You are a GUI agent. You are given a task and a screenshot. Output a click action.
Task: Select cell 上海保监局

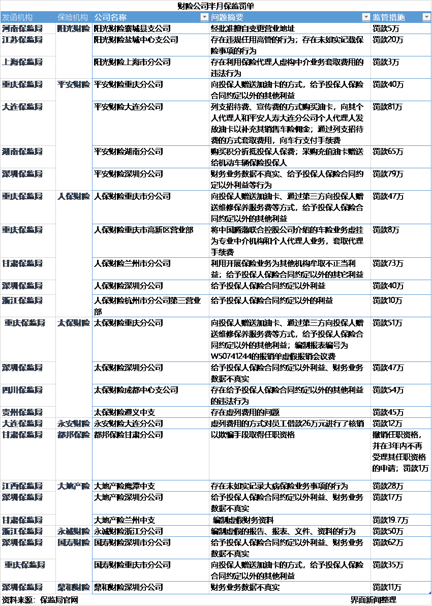click(x=28, y=68)
